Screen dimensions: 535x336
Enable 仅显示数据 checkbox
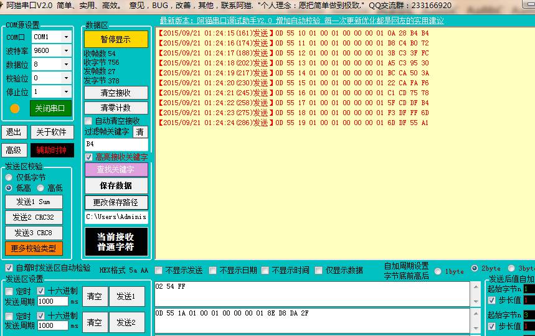[319, 271]
